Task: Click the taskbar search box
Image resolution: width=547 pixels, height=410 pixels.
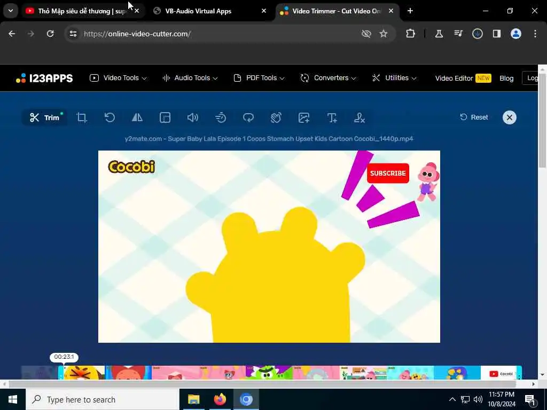Action: click(x=103, y=399)
